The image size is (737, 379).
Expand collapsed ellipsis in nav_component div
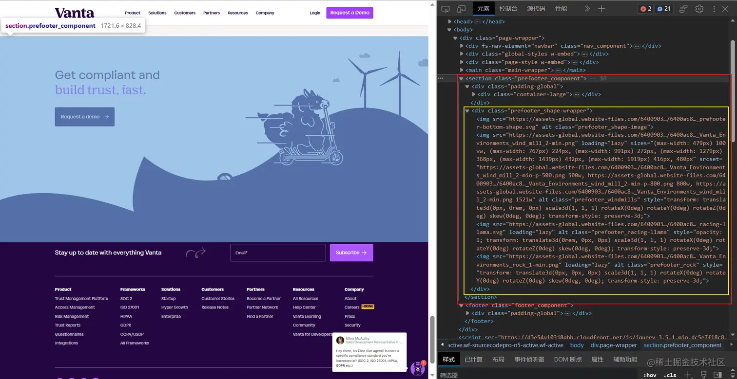pos(637,46)
